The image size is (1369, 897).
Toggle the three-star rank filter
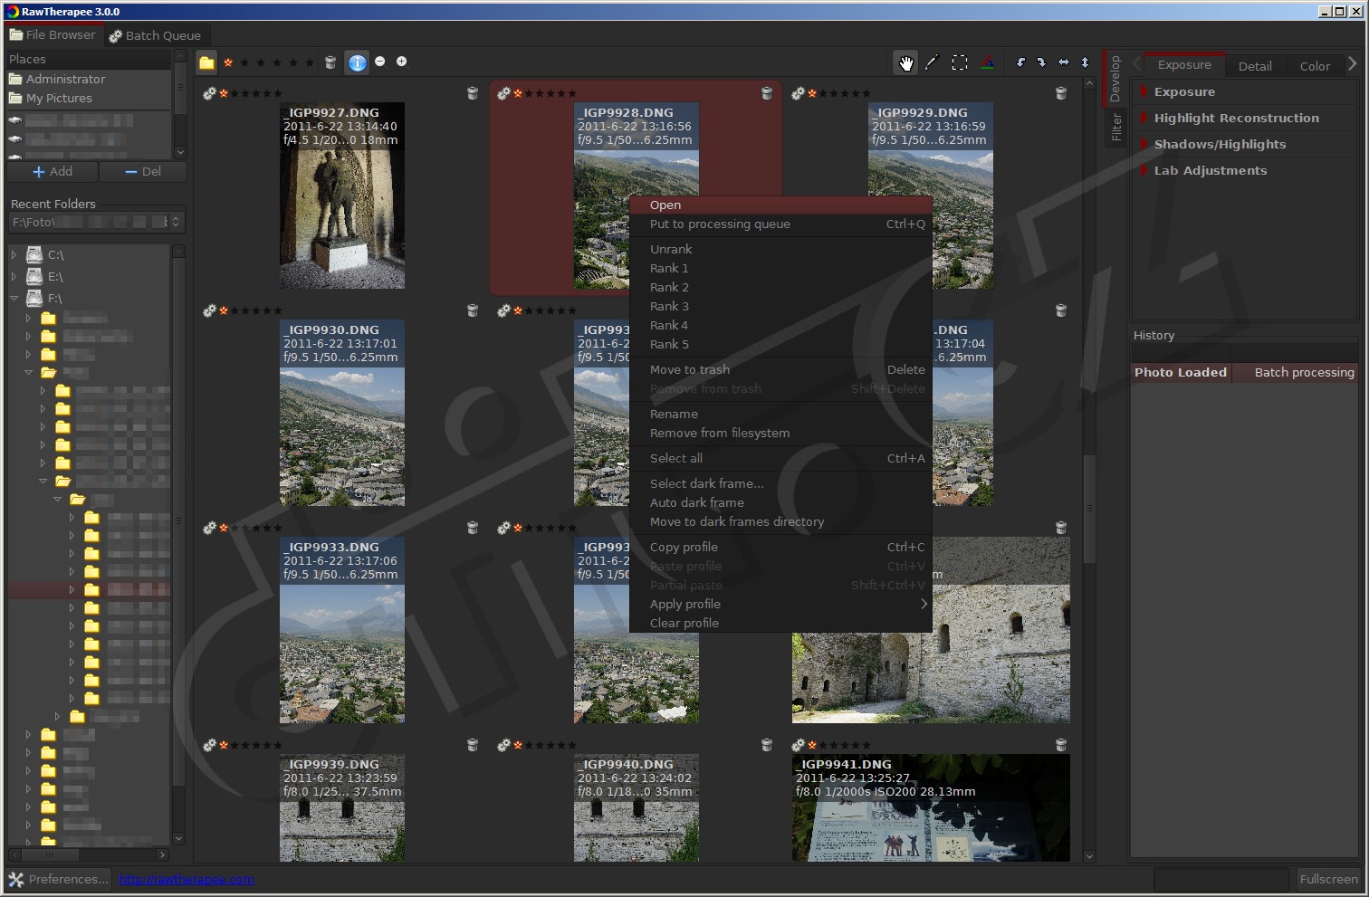(x=277, y=62)
